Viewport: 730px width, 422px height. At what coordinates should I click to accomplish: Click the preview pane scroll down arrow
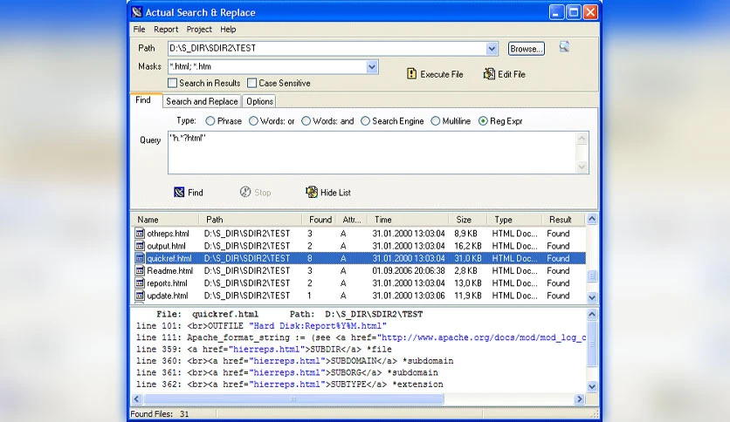click(x=592, y=386)
